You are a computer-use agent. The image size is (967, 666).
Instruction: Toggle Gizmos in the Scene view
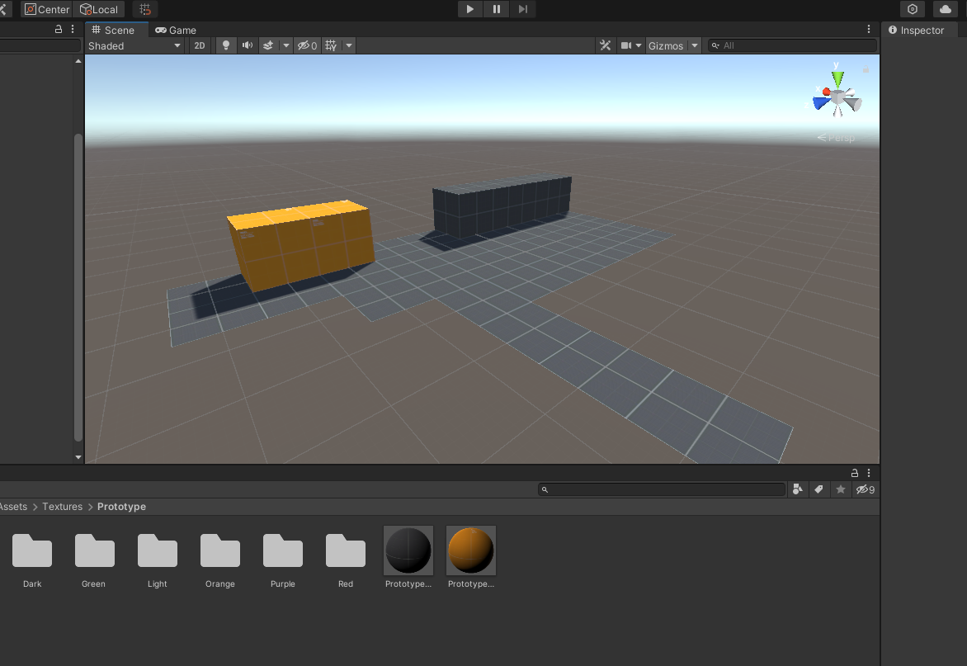pos(665,45)
